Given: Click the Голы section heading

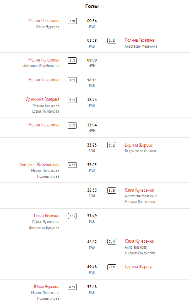Looking at the screenshot, I should click(x=92, y=6).
